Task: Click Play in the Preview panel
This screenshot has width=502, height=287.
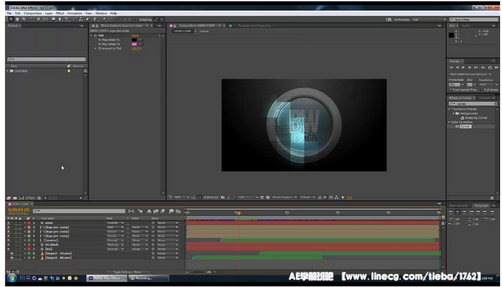Action: [463, 67]
